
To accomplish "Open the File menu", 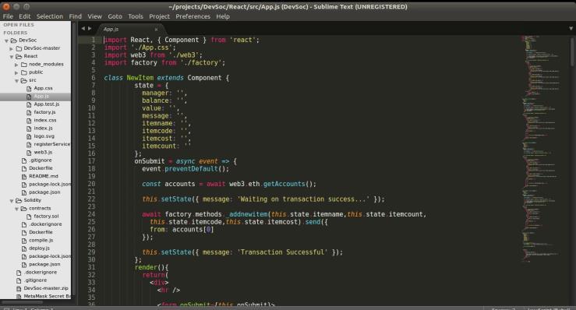I will [8, 16].
